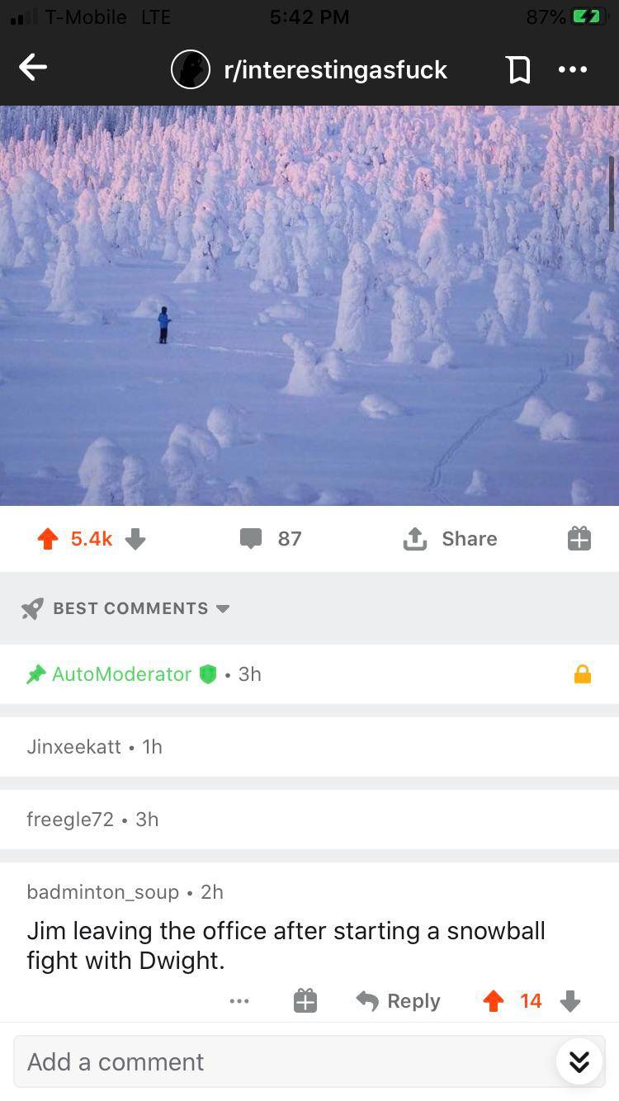
Task: Give an award on the post
Action: 579,539
